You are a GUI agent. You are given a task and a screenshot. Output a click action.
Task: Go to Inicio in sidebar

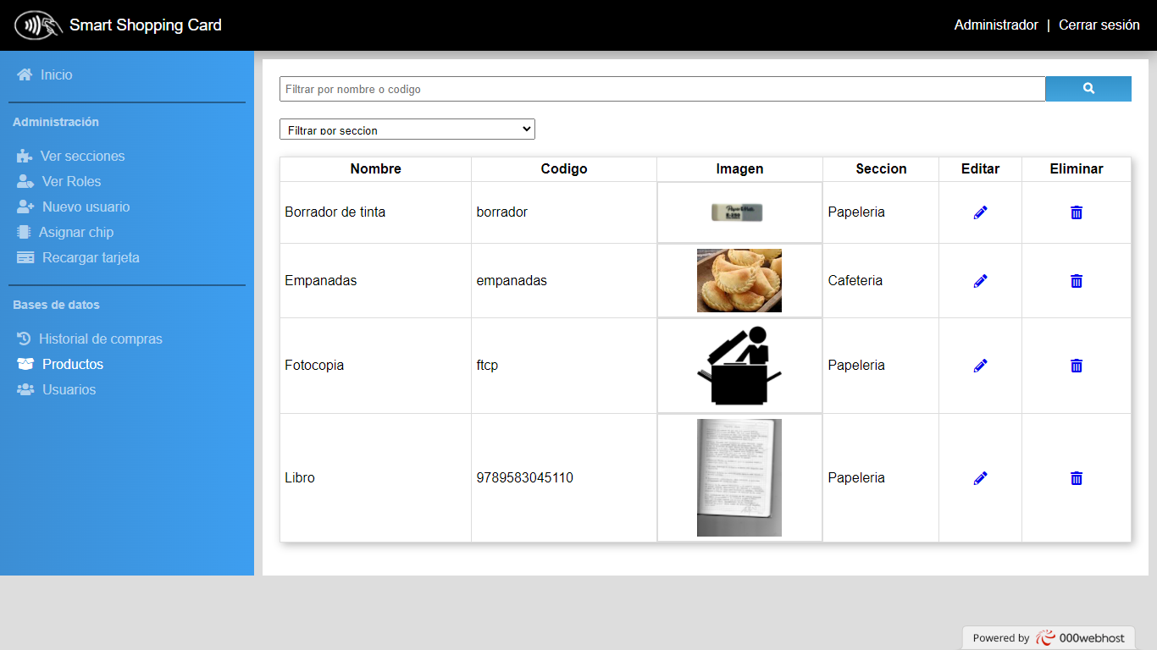57,75
